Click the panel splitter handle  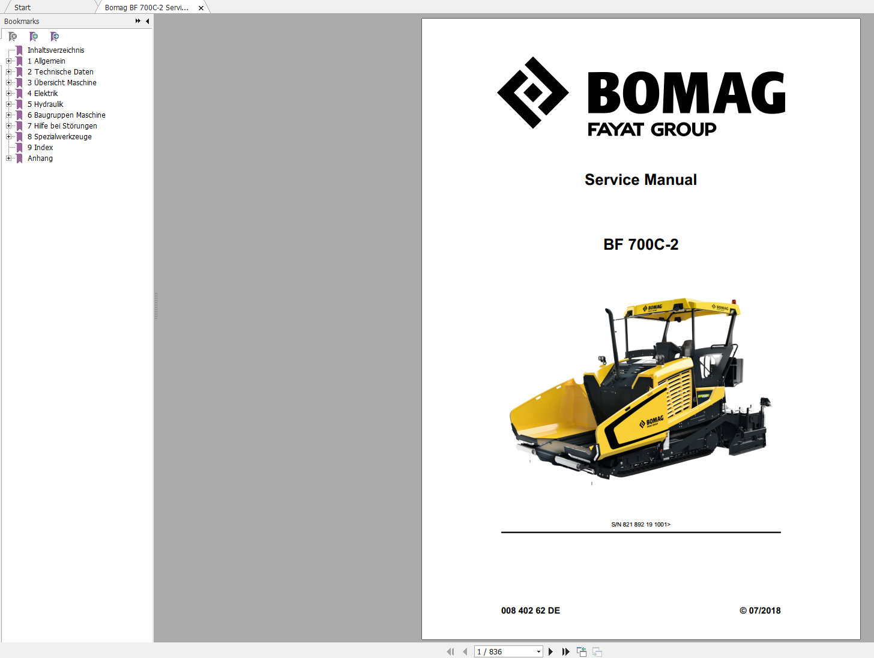pos(156,306)
